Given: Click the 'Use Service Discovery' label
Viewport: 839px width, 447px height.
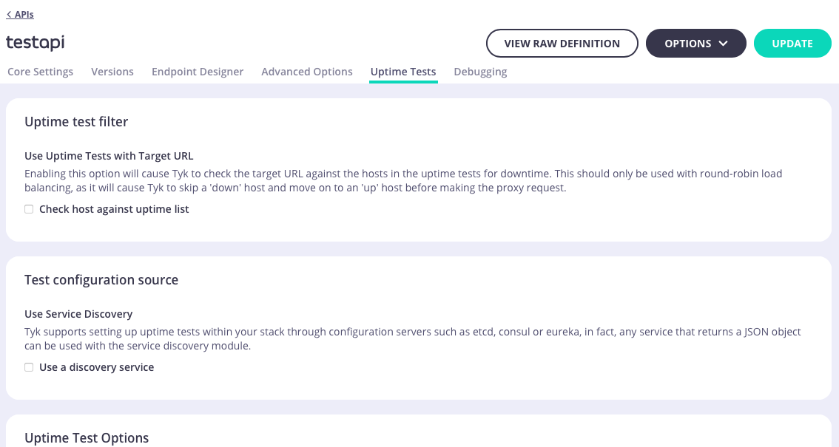Looking at the screenshot, I should pyautogui.click(x=78, y=313).
